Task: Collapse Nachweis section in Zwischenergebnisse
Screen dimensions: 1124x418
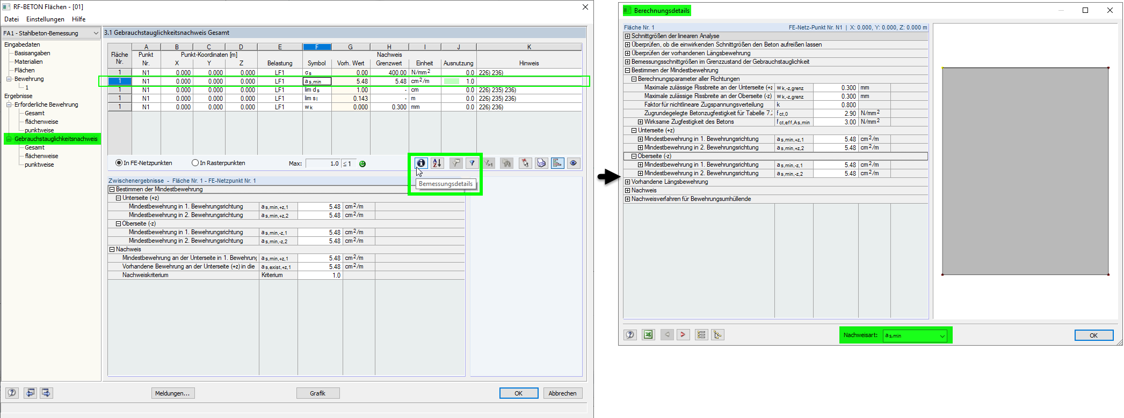Action: 112,249
